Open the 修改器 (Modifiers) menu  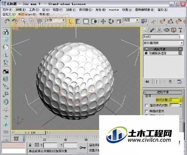coord(86,10)
